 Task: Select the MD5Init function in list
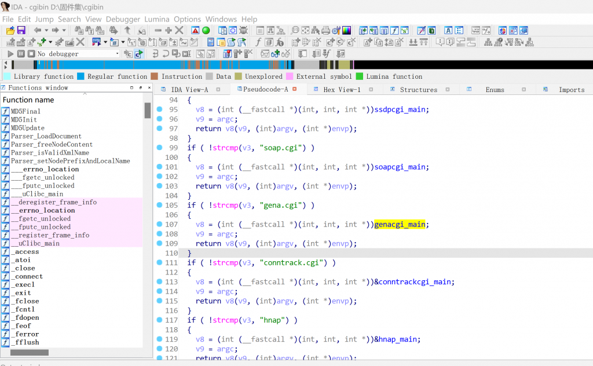point(23,120)
